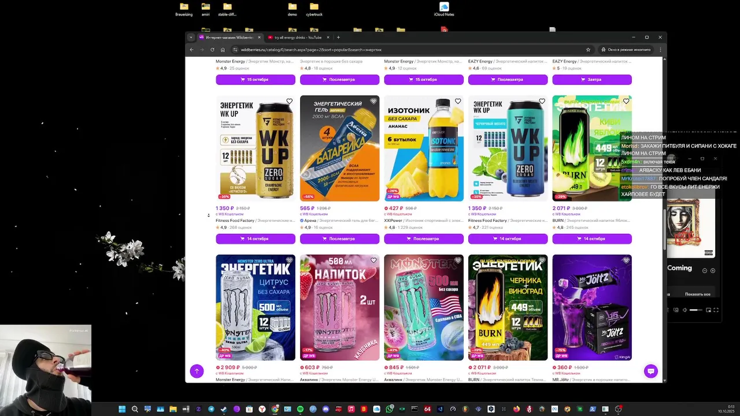Open the taskbar clock and date
Viewport: 740px width, 416px height.
pyautogui.click(x=726, y=409)
